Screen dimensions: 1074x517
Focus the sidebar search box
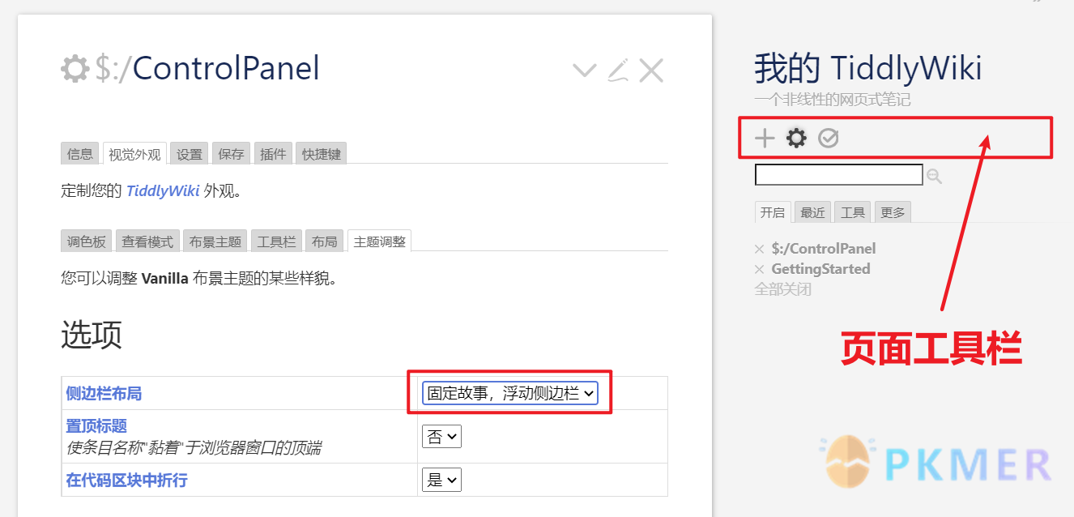tap(838, 174)
